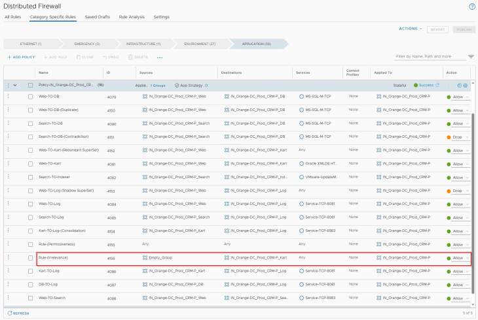Viewport: 478px width, 320px height.
Task: Click the Empty_Group source group icon
Action: [145, 258]
